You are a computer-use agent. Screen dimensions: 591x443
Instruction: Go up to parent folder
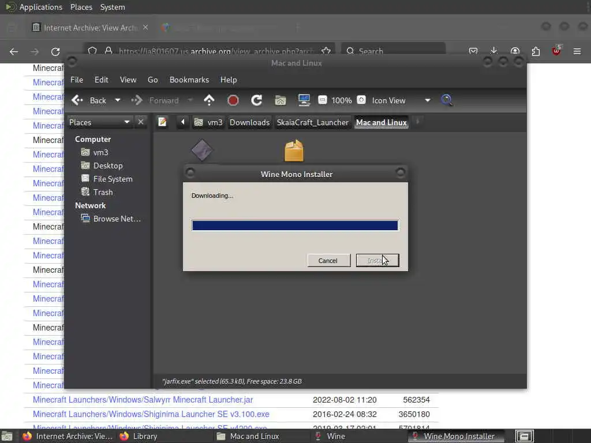click(x=209, y=100)
